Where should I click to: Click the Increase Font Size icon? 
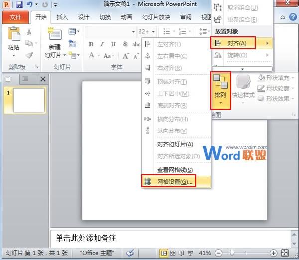126,56
